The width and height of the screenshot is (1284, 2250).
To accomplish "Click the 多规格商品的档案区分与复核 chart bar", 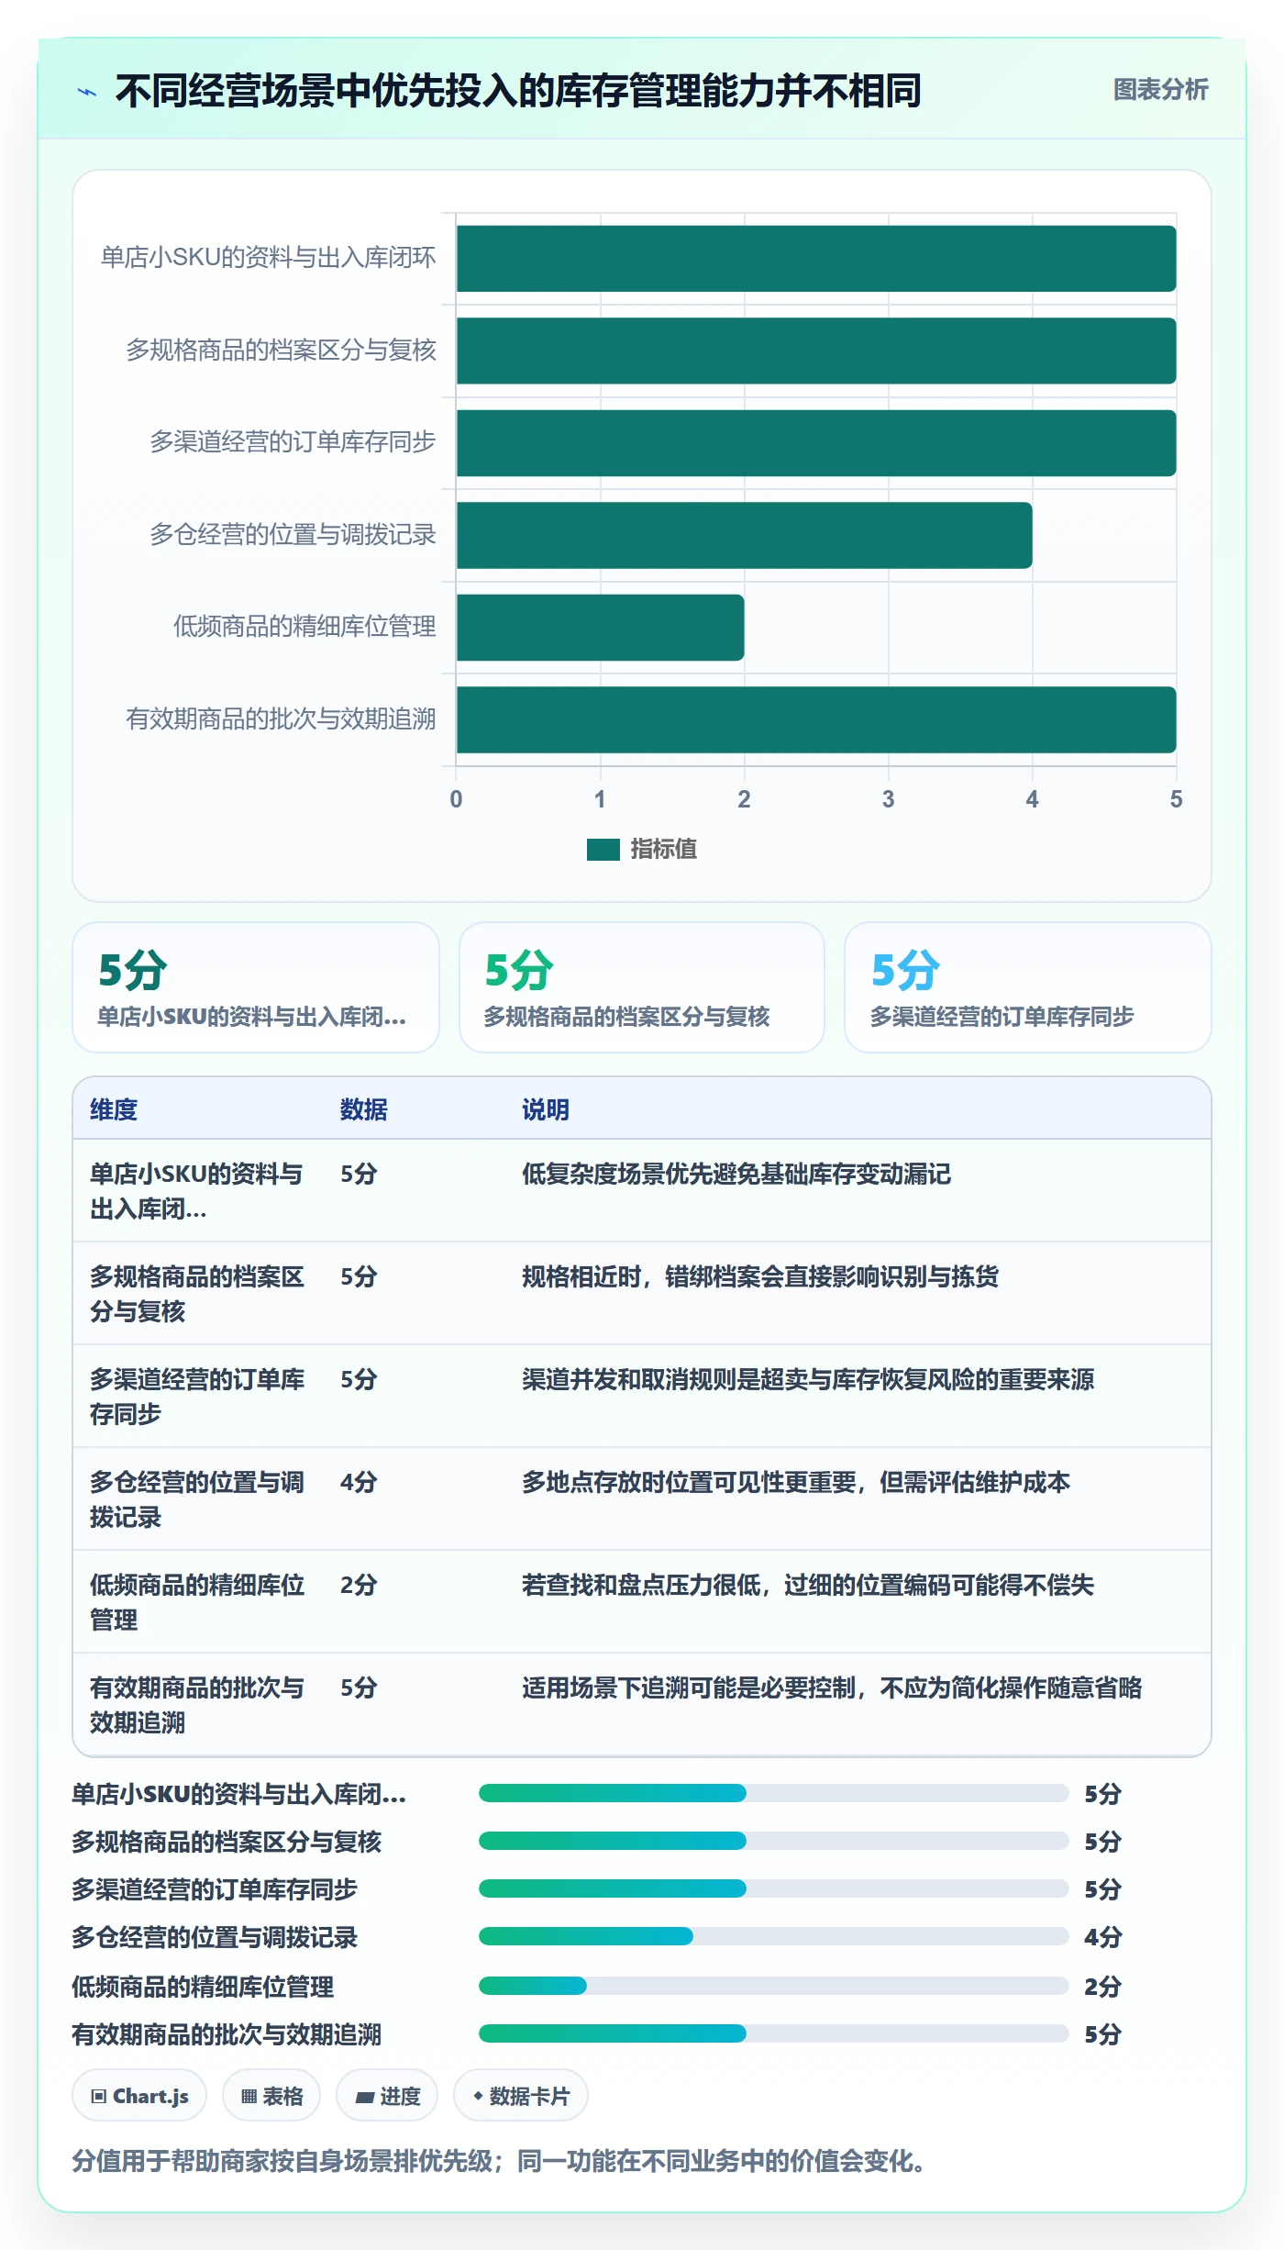I will point(816,351).
